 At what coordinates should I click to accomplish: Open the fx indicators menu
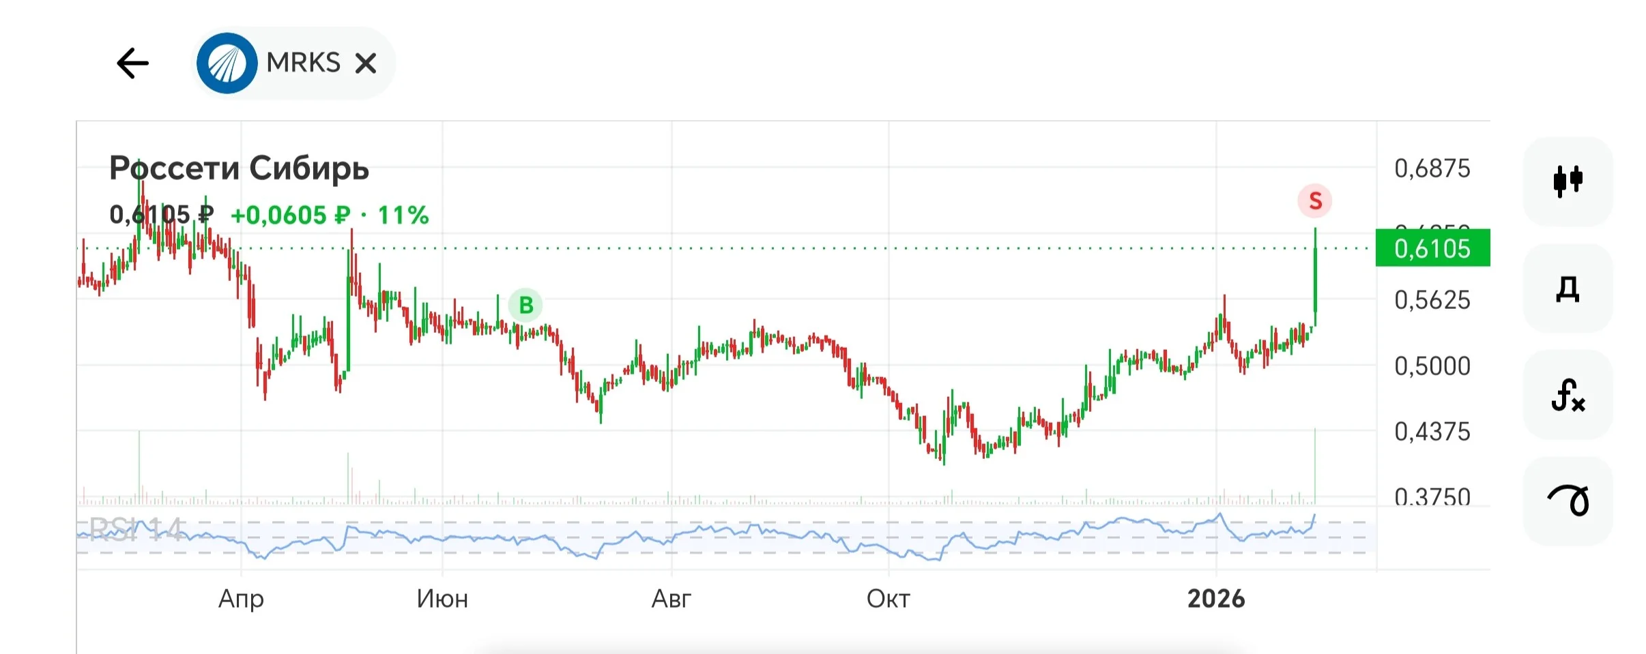click(x=1568, y=395)
